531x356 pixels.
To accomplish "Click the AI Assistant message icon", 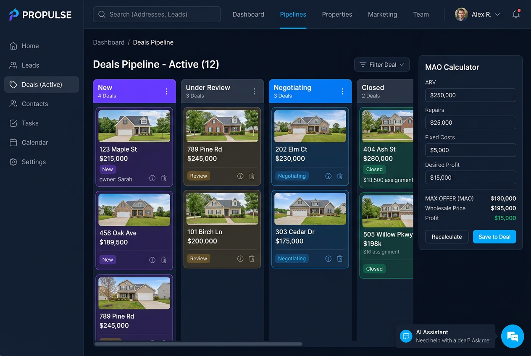I will point(406,336).
